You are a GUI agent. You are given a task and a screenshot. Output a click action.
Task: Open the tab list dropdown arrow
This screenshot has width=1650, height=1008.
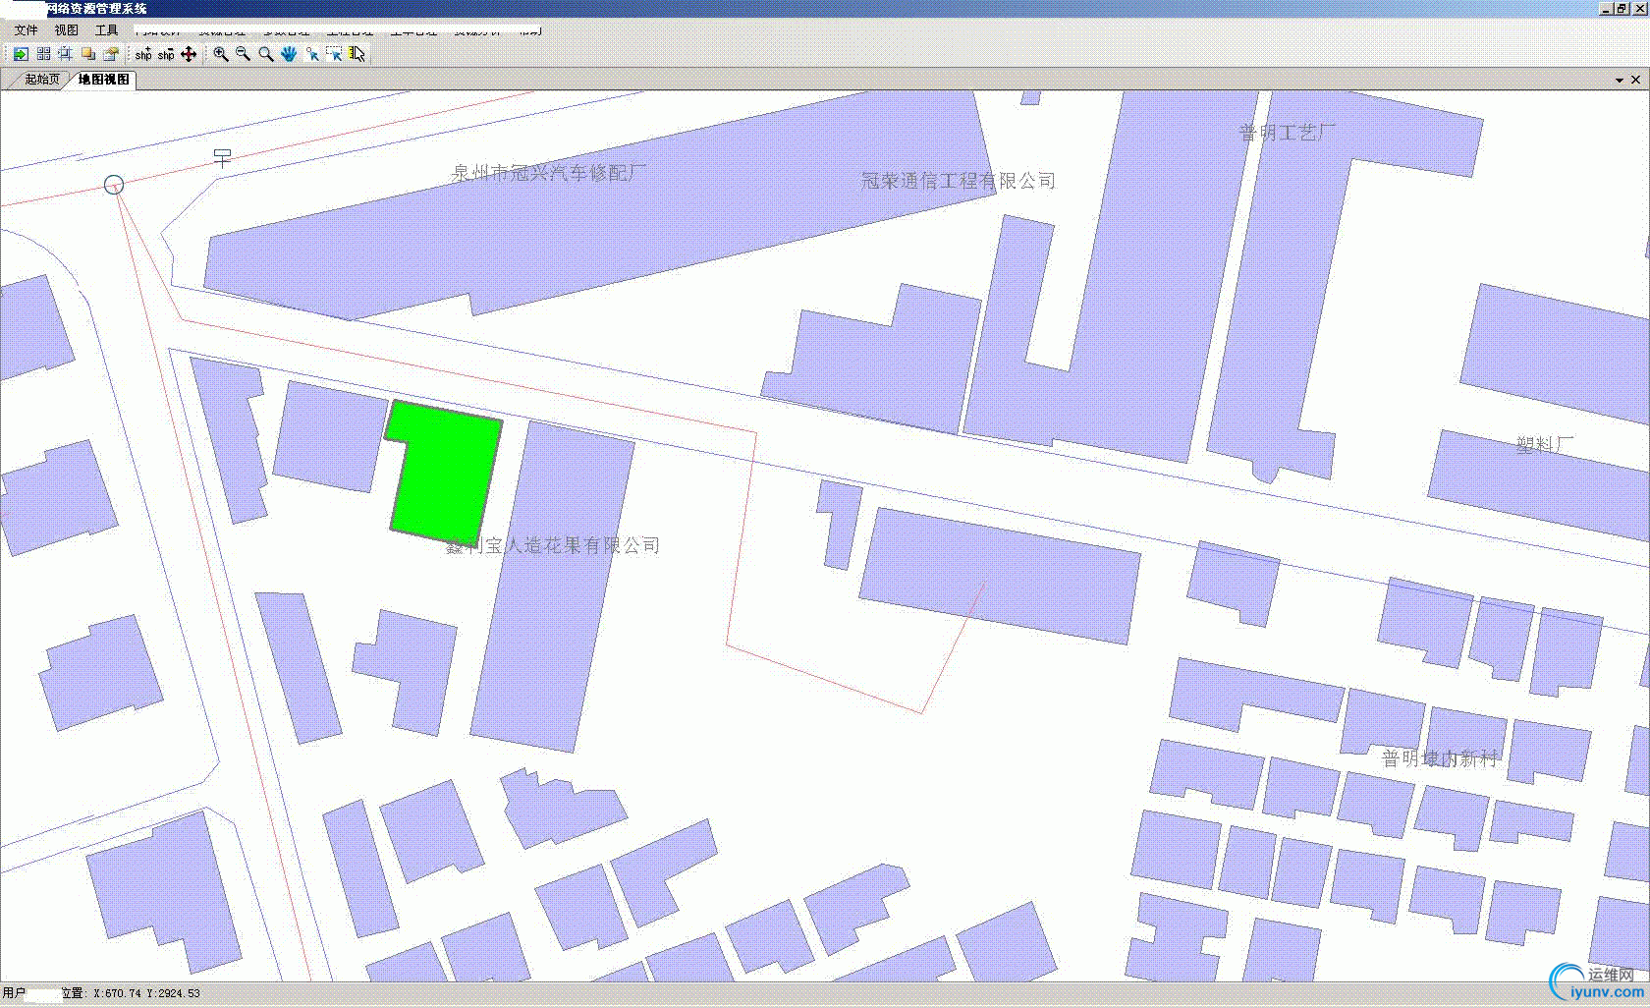pyautogui.click(x=1620, y=80)
